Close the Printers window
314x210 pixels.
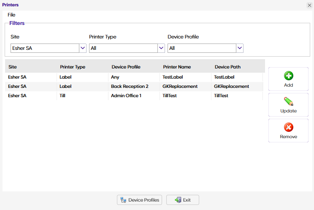(x=309, y=5)
